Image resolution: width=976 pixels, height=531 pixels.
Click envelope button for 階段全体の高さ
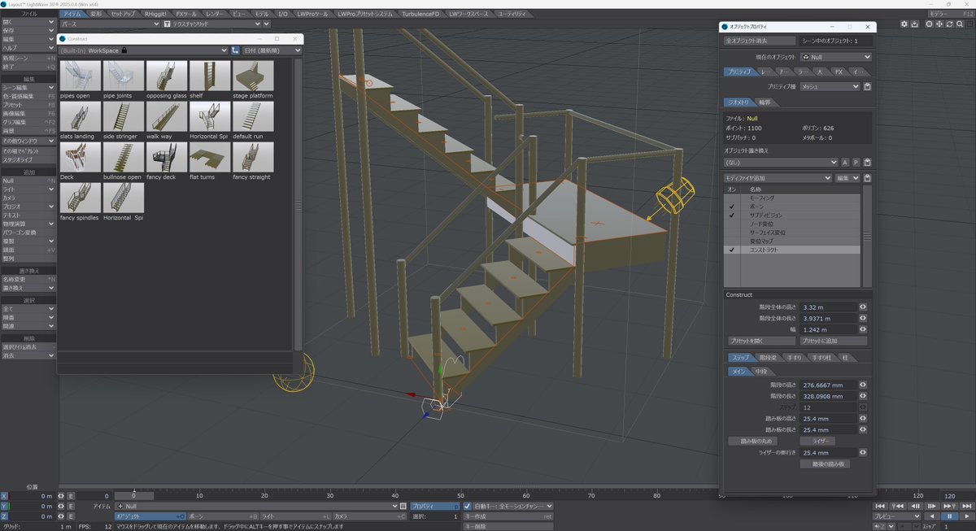[862, 307]
